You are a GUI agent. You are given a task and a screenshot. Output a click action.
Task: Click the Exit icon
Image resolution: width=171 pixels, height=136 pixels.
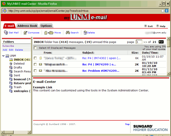[145, 26]
